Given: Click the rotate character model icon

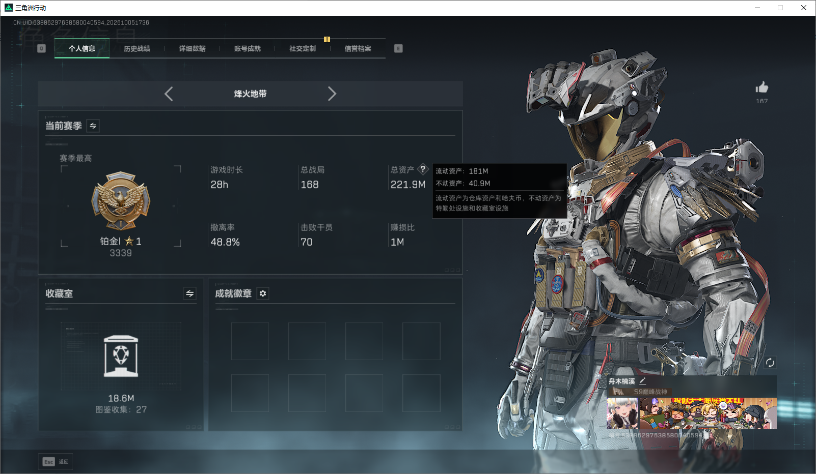Looking at the screenshot, I should (770, 363).
